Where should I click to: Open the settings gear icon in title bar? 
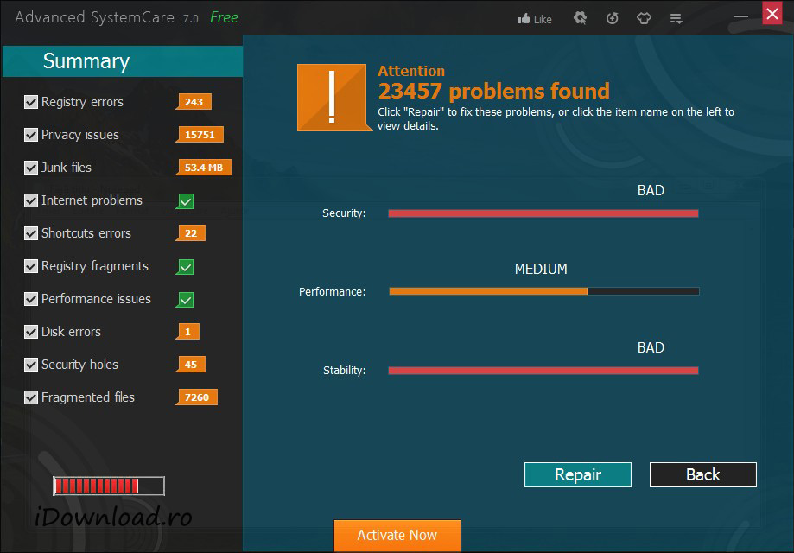click(580, 19)
